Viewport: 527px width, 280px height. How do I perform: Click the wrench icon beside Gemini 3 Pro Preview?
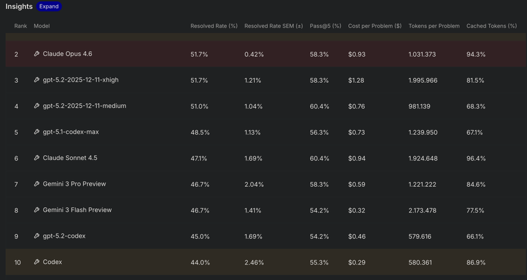[x=36, y=184]
